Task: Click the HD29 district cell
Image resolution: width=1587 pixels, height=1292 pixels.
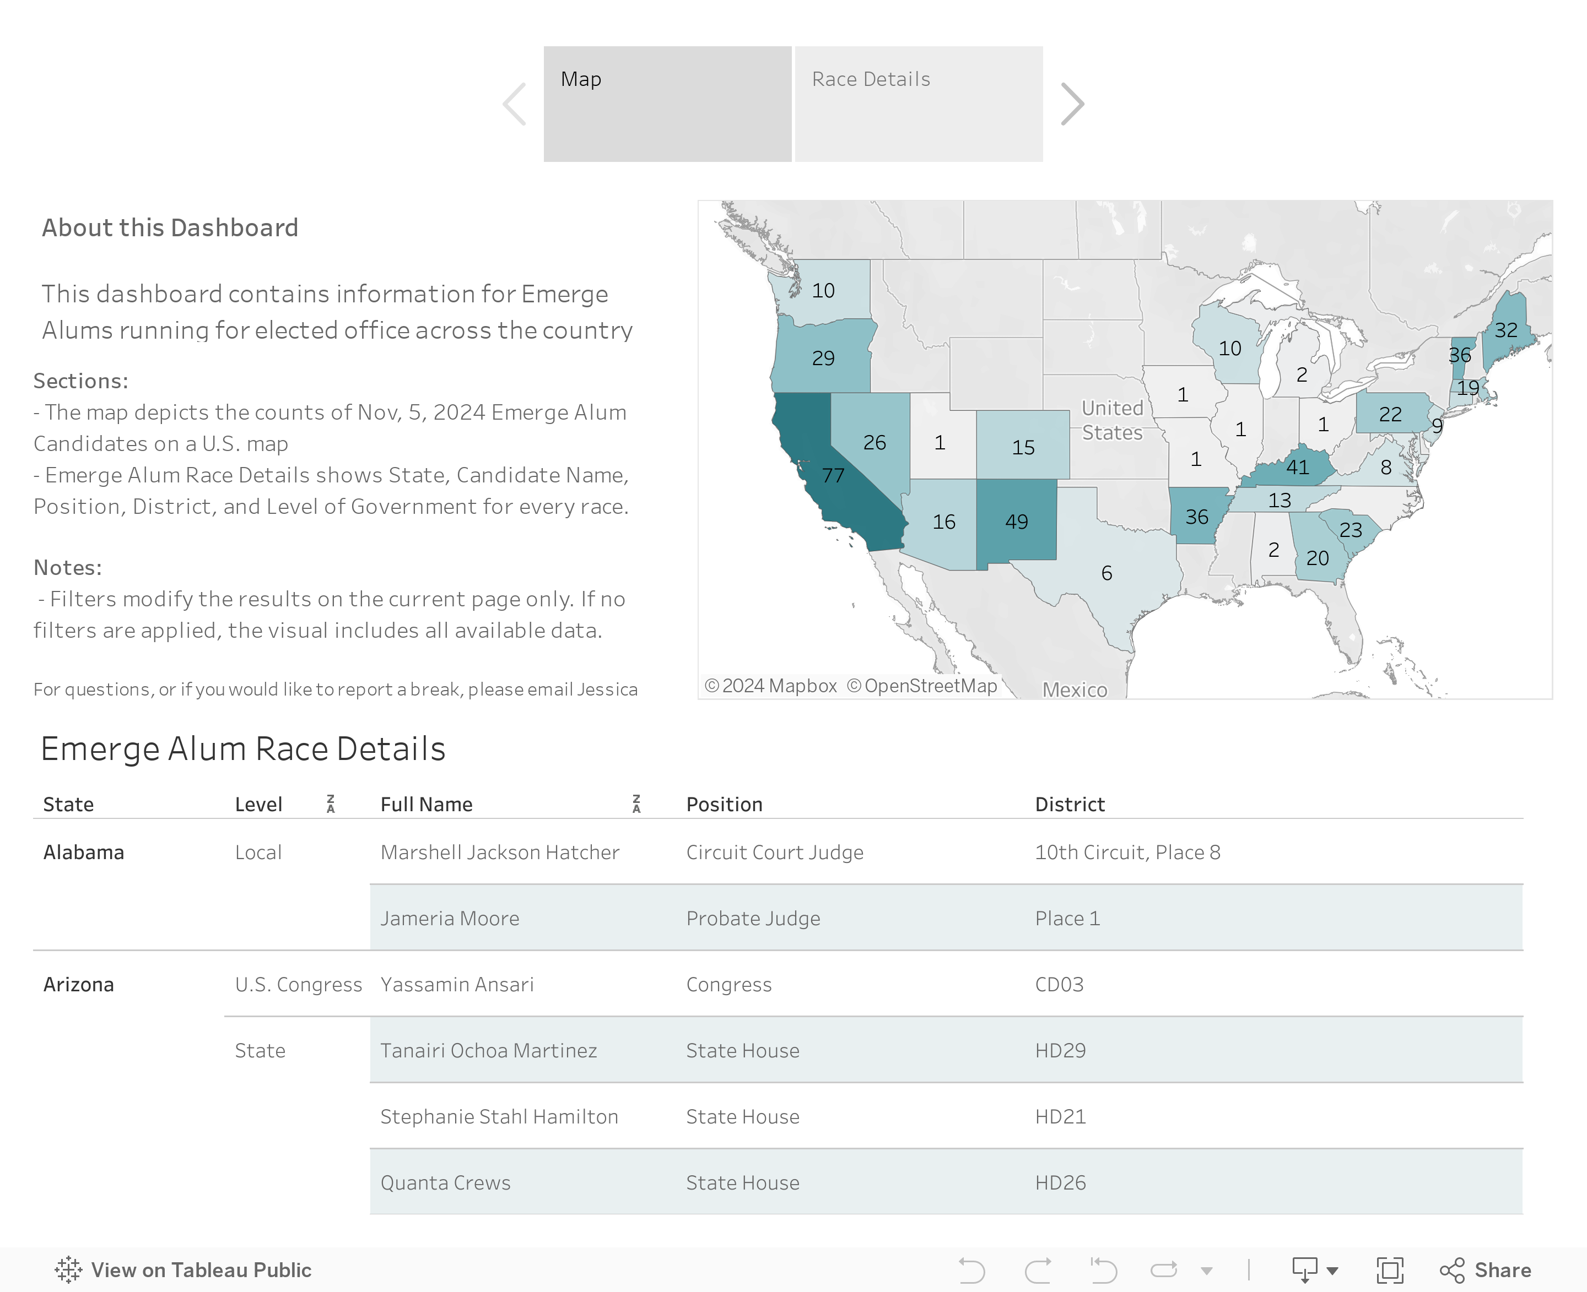Action: 1061,1050
